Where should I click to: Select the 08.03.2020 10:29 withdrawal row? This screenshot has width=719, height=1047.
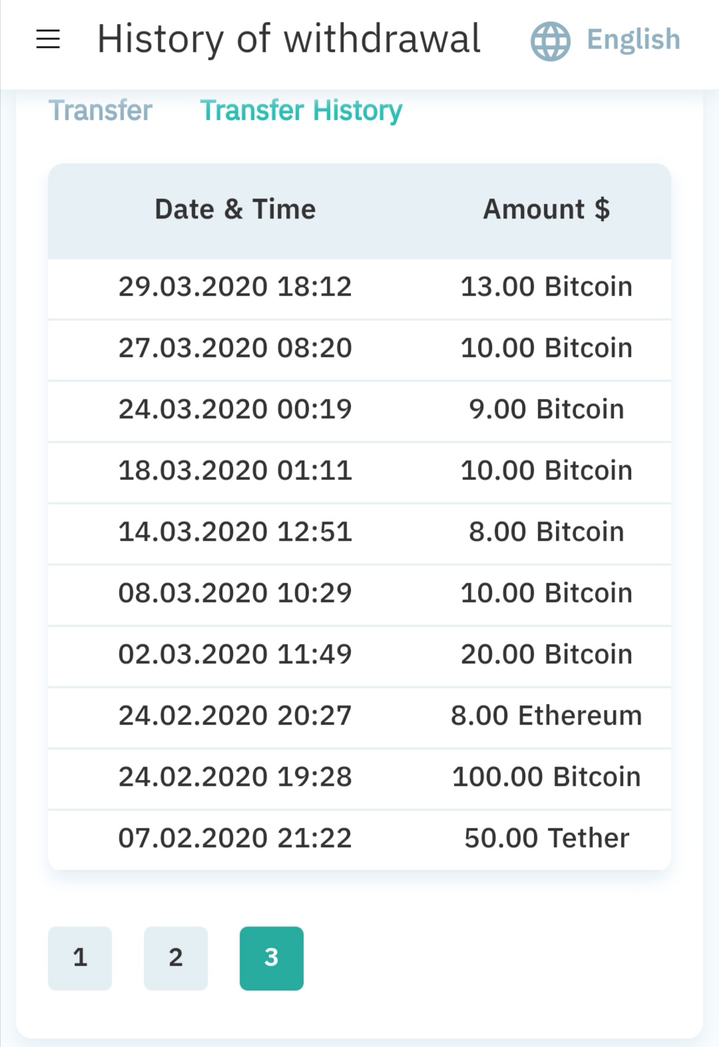point(235,593)
